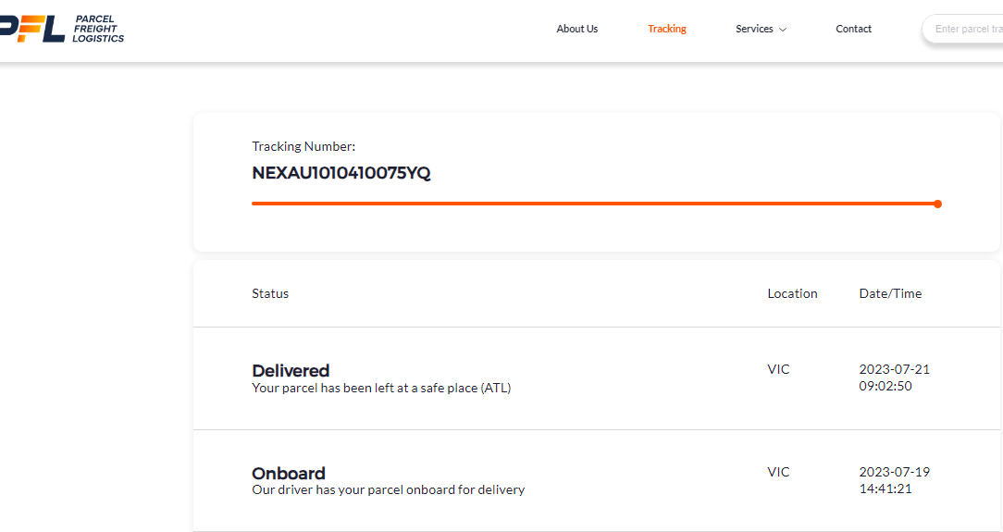The height and width of the screenshot is (532, 1003).
Task: Click the safe place (ATL) delivery note
Action: click(x=381, y=388)
